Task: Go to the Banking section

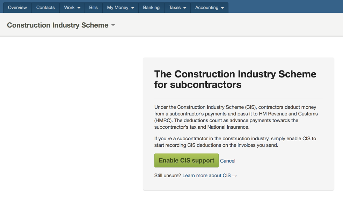Action: (x=151, y=7)
